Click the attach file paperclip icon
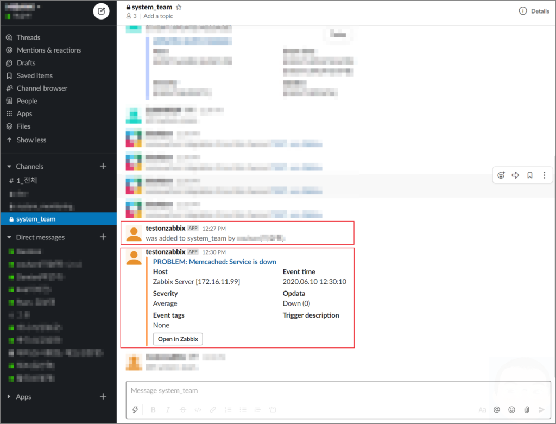Screen dimensions: 556x424 526,410
